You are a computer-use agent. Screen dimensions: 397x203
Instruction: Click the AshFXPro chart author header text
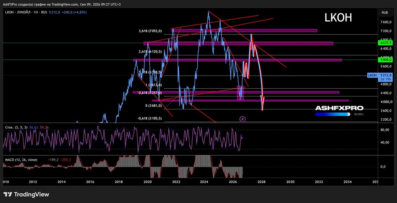pyautogui.click(x=62, y=4)
